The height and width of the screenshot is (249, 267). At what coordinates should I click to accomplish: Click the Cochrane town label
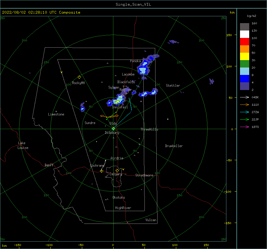[x=97, y=166]
